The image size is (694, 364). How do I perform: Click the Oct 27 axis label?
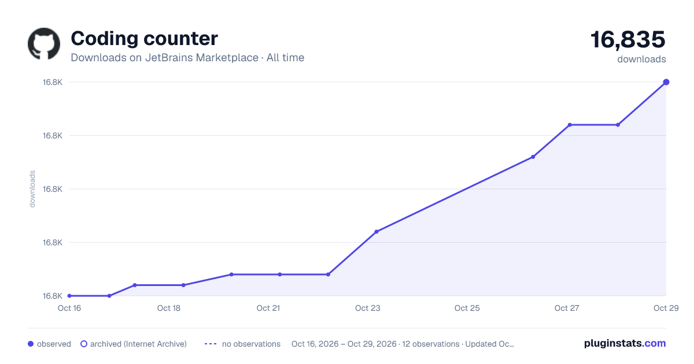click(x=567, y=308)
